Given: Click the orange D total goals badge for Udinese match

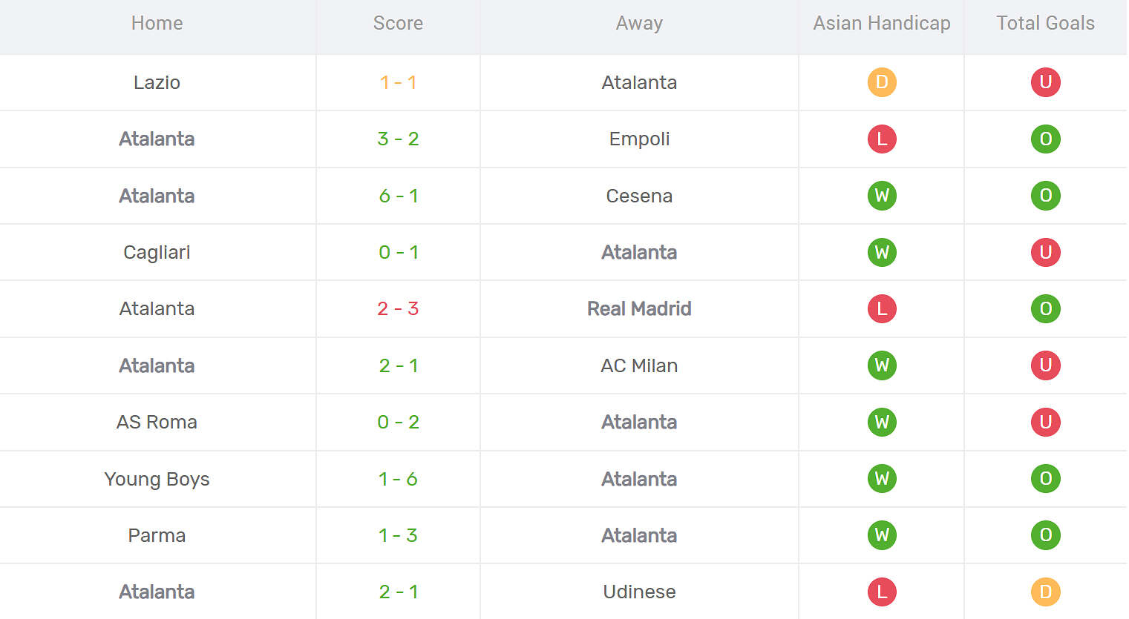Looking at the screenshot, I should [1045, 592].
